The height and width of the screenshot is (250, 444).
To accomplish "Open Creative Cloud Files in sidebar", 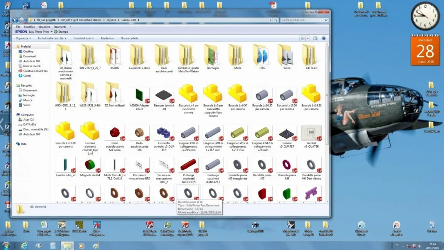I will click(36, 71).
